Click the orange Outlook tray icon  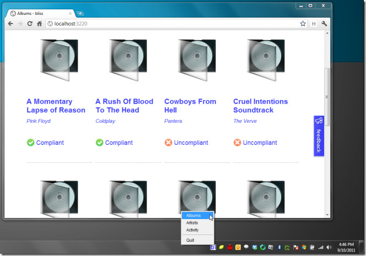238,247
